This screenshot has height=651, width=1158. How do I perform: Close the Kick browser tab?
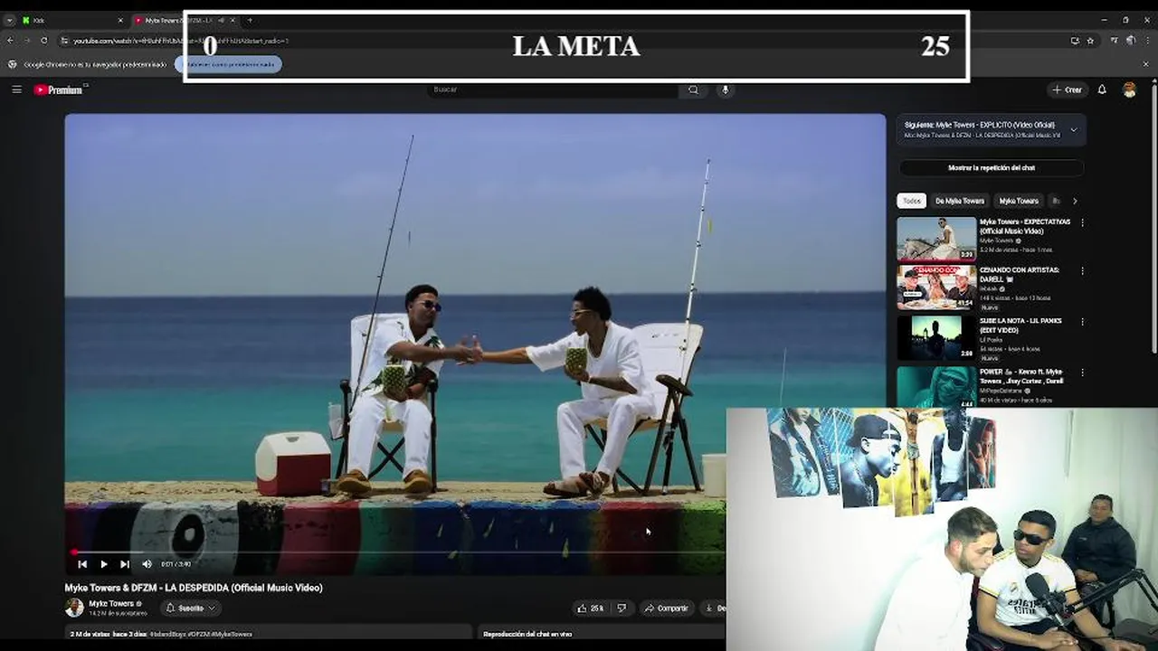[119, 20]
